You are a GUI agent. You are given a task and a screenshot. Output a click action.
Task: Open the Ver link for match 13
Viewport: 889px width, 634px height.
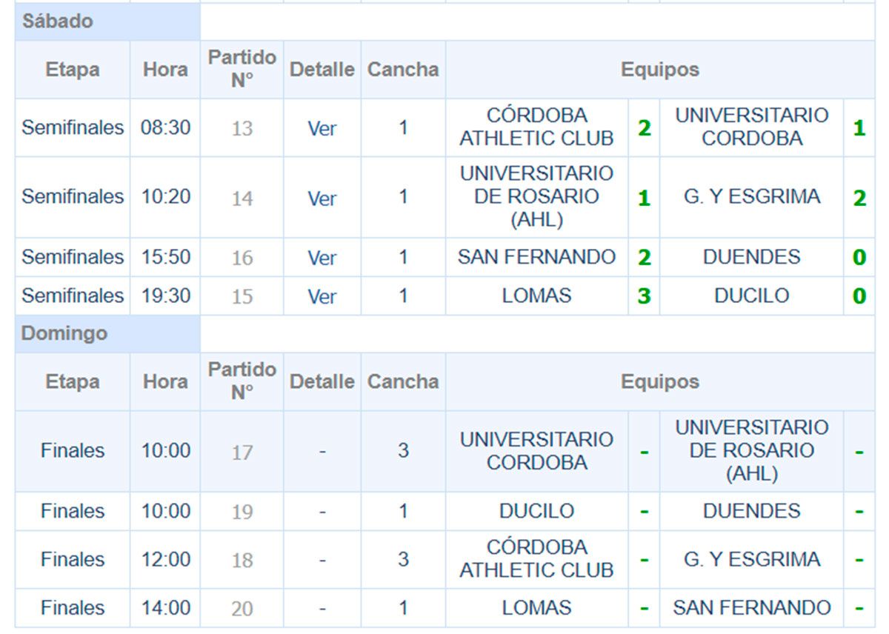tap(322, 128)
